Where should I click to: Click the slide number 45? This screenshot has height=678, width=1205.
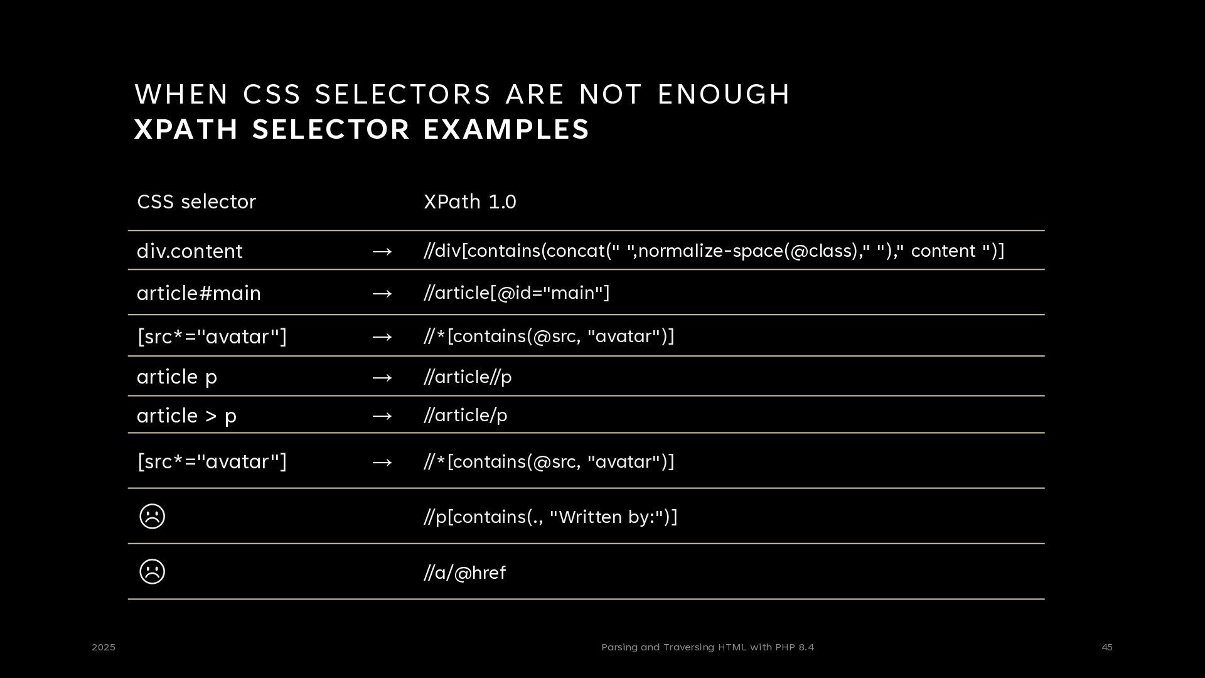pyautogui.click(x=1107, y=647)
